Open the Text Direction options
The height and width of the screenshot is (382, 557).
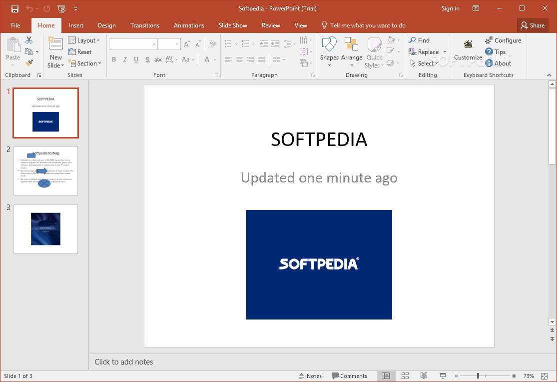305,40
